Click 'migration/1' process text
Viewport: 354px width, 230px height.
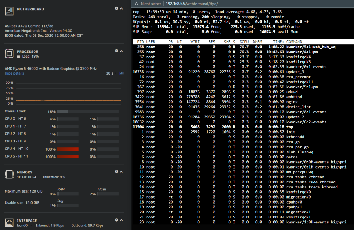click(298, 212)
